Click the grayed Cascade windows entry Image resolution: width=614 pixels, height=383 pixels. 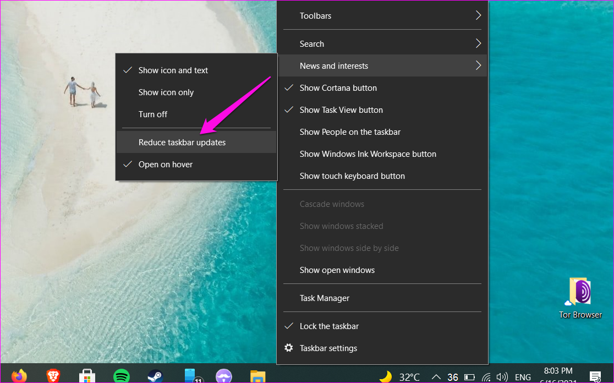(x=382, y=204)
